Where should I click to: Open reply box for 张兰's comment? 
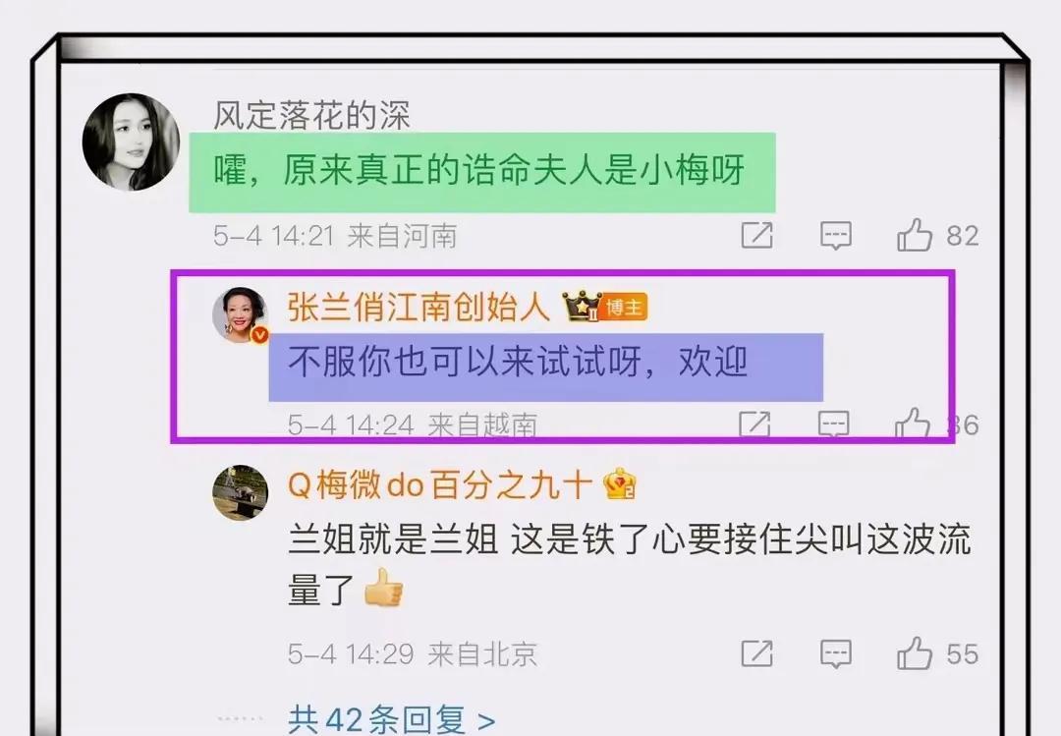[834, 425]
